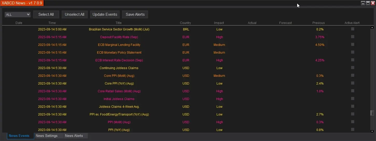Click the Date column header
Screen dimensions: 376x141
(19, 23)
